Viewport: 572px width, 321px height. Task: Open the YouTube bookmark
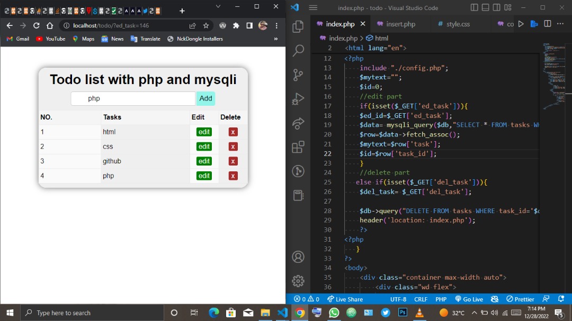point(50,39)
